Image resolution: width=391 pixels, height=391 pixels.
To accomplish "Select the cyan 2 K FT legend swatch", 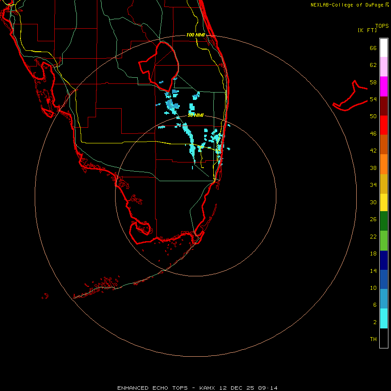I will [384, 318].
